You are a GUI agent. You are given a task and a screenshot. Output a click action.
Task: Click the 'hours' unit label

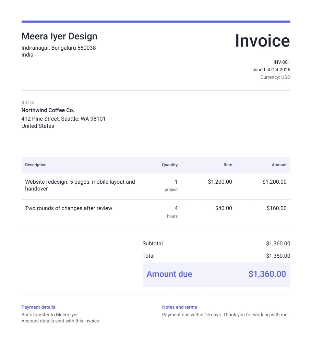[x=172, y=216]
